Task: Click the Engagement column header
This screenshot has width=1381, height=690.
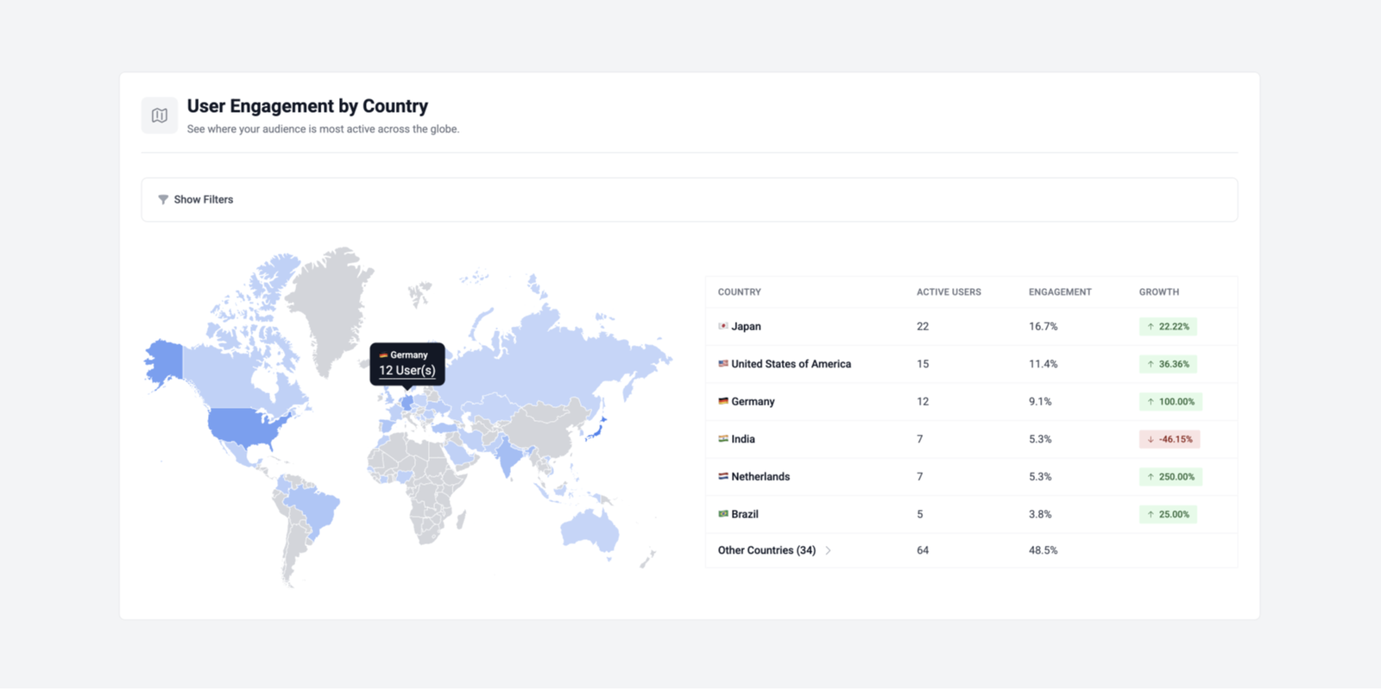Action: [x=1060, y=292]
